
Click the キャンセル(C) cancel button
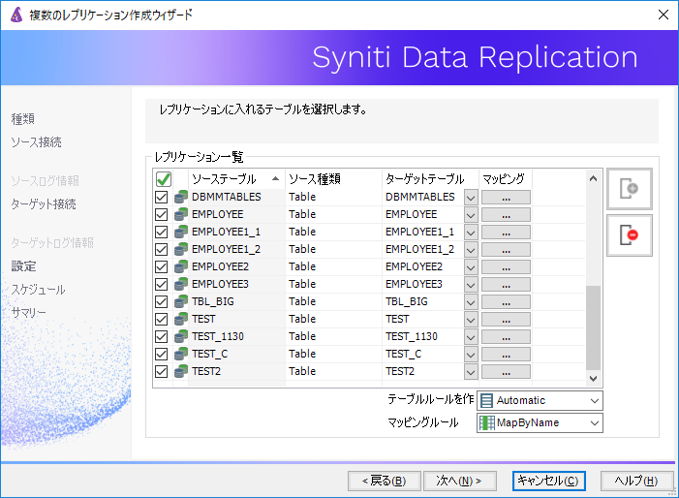[x=548, y=481]
